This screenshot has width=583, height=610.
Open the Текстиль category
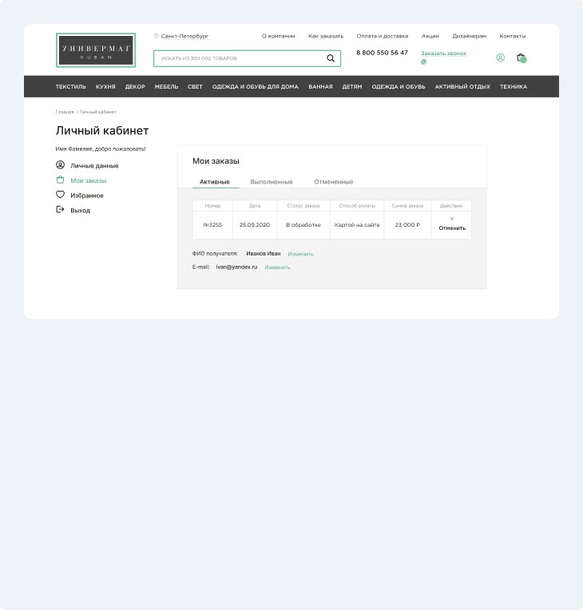[71, 87]
